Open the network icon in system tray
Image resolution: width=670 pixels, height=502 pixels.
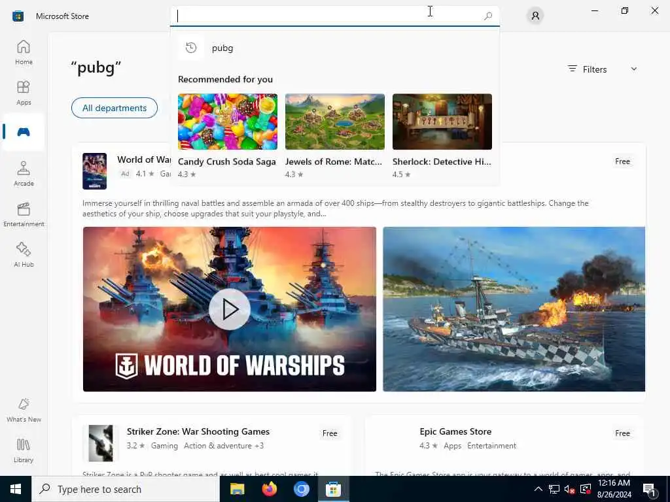pyautogui.click(x=554, y=489)
